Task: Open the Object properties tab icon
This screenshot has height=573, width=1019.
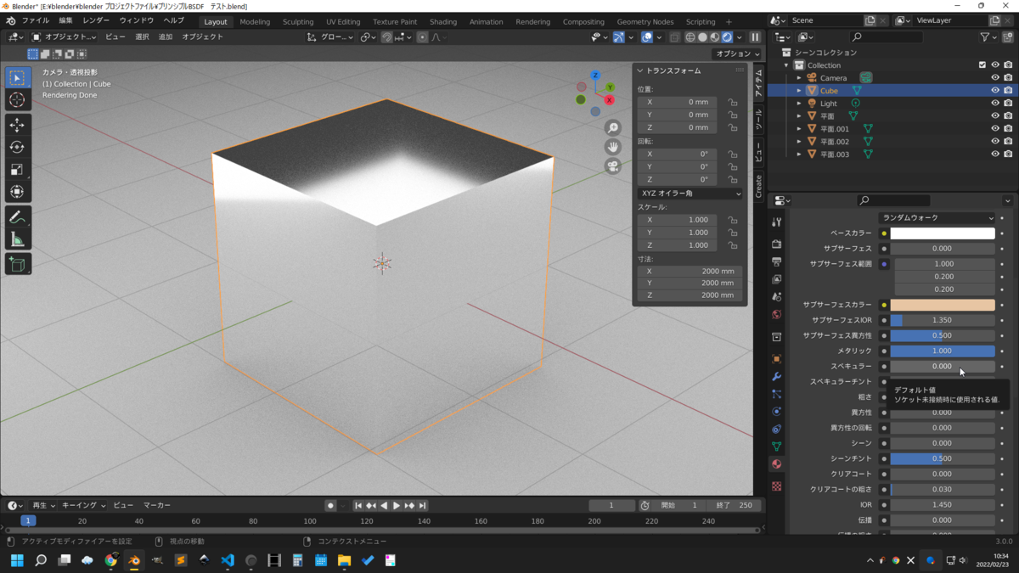Action: click(776, 358)
